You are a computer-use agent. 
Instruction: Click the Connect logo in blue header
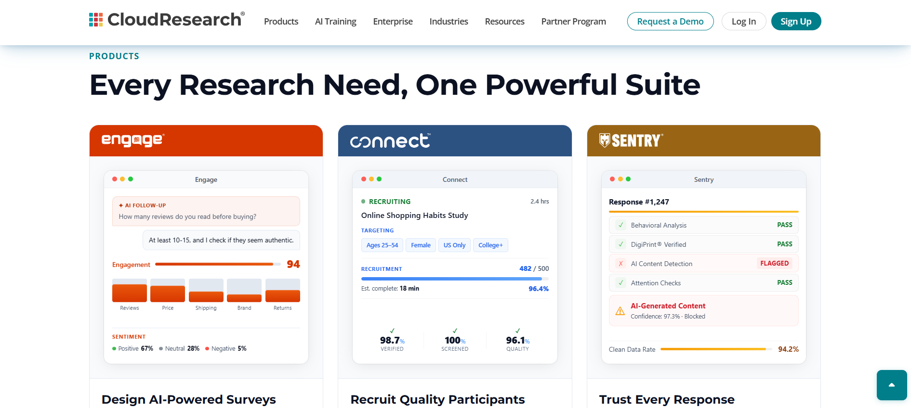(x=390, y=140)
